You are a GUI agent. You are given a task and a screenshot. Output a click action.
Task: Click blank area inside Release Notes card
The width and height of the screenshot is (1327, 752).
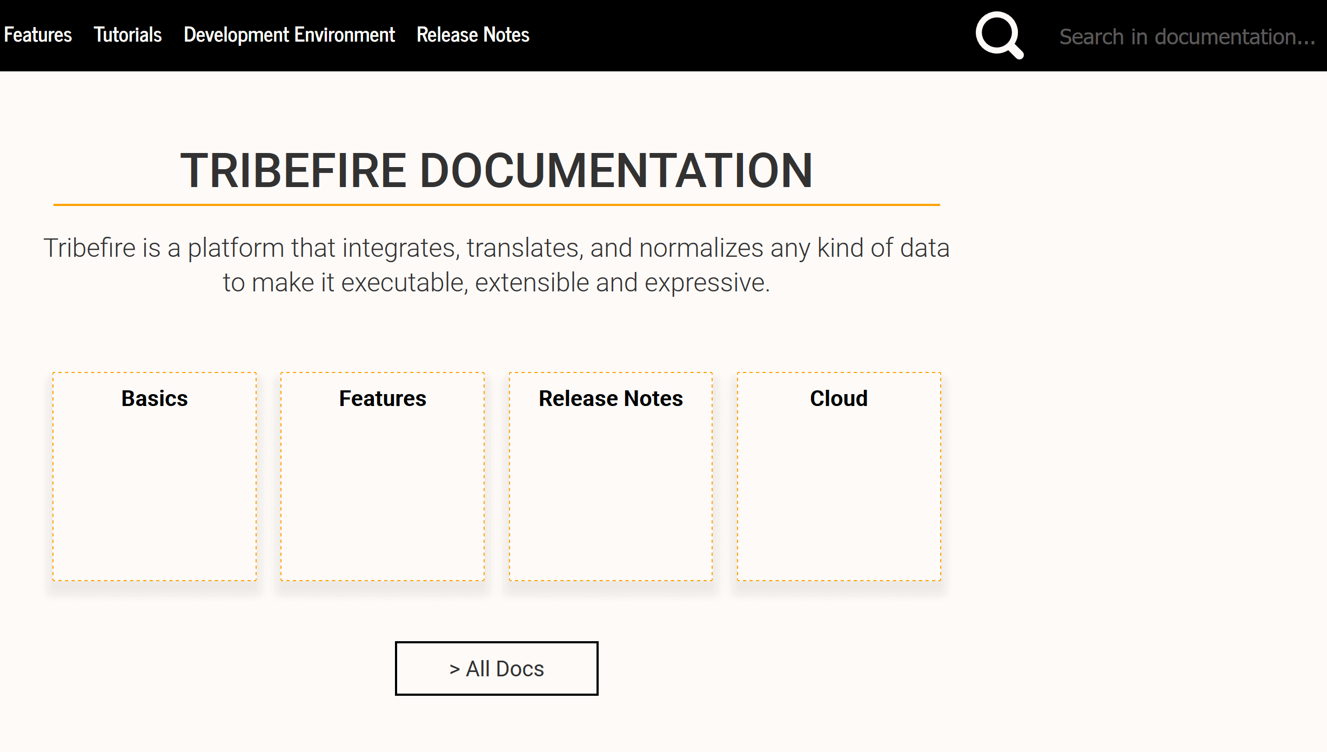click(x=611, y=497)
